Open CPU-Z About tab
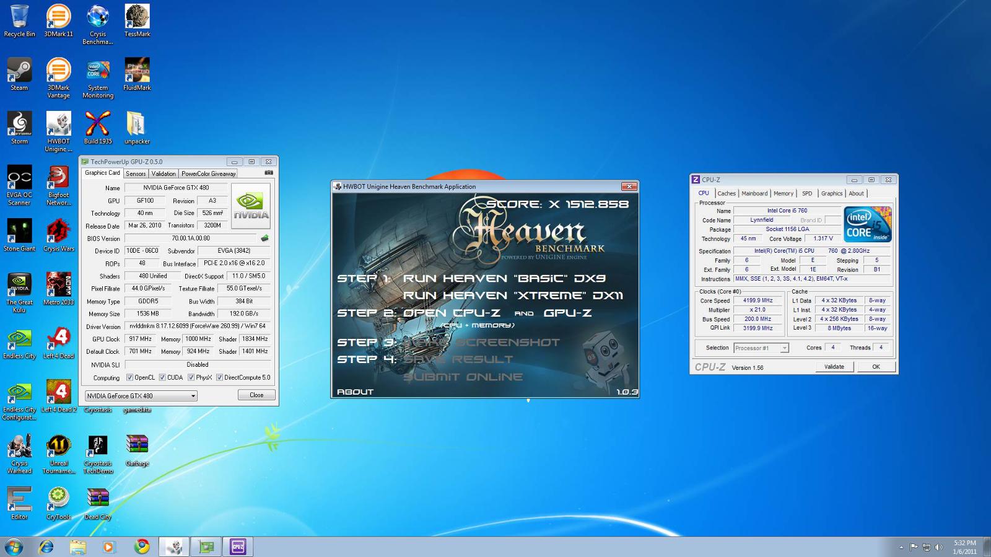The image size is (991, 557). point(856,193)
